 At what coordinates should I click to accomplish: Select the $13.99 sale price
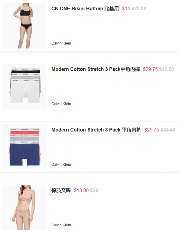81,190
